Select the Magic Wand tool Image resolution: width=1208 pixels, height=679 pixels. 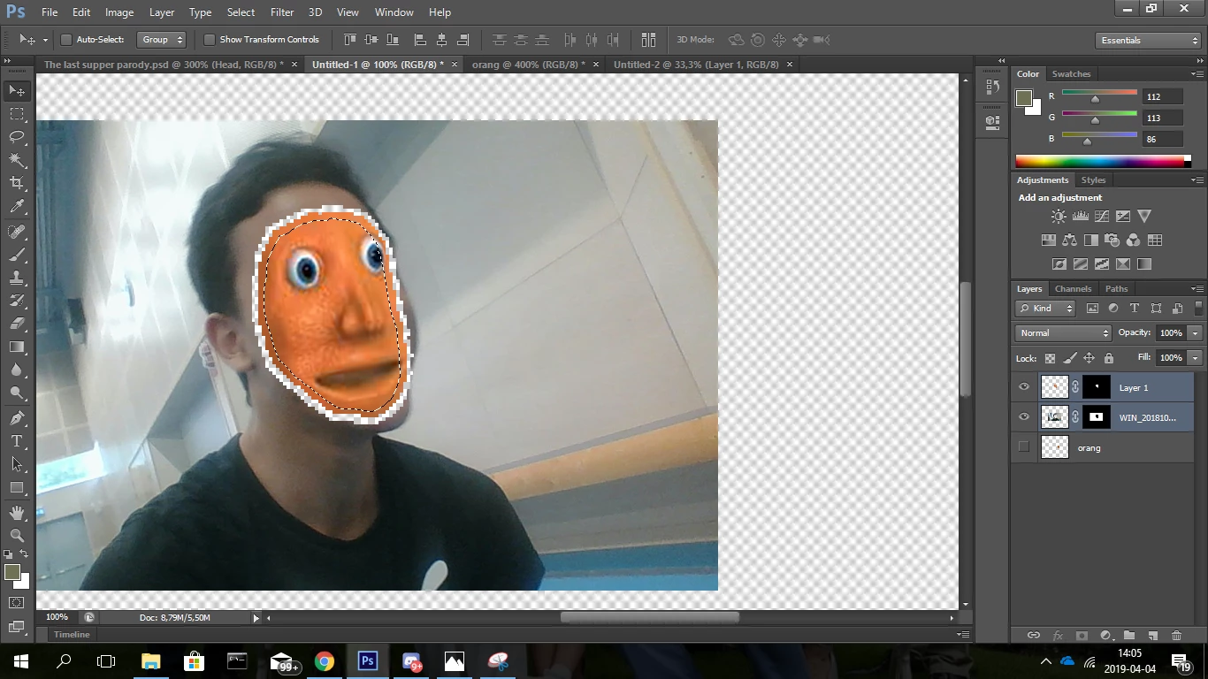pos(17,160)
